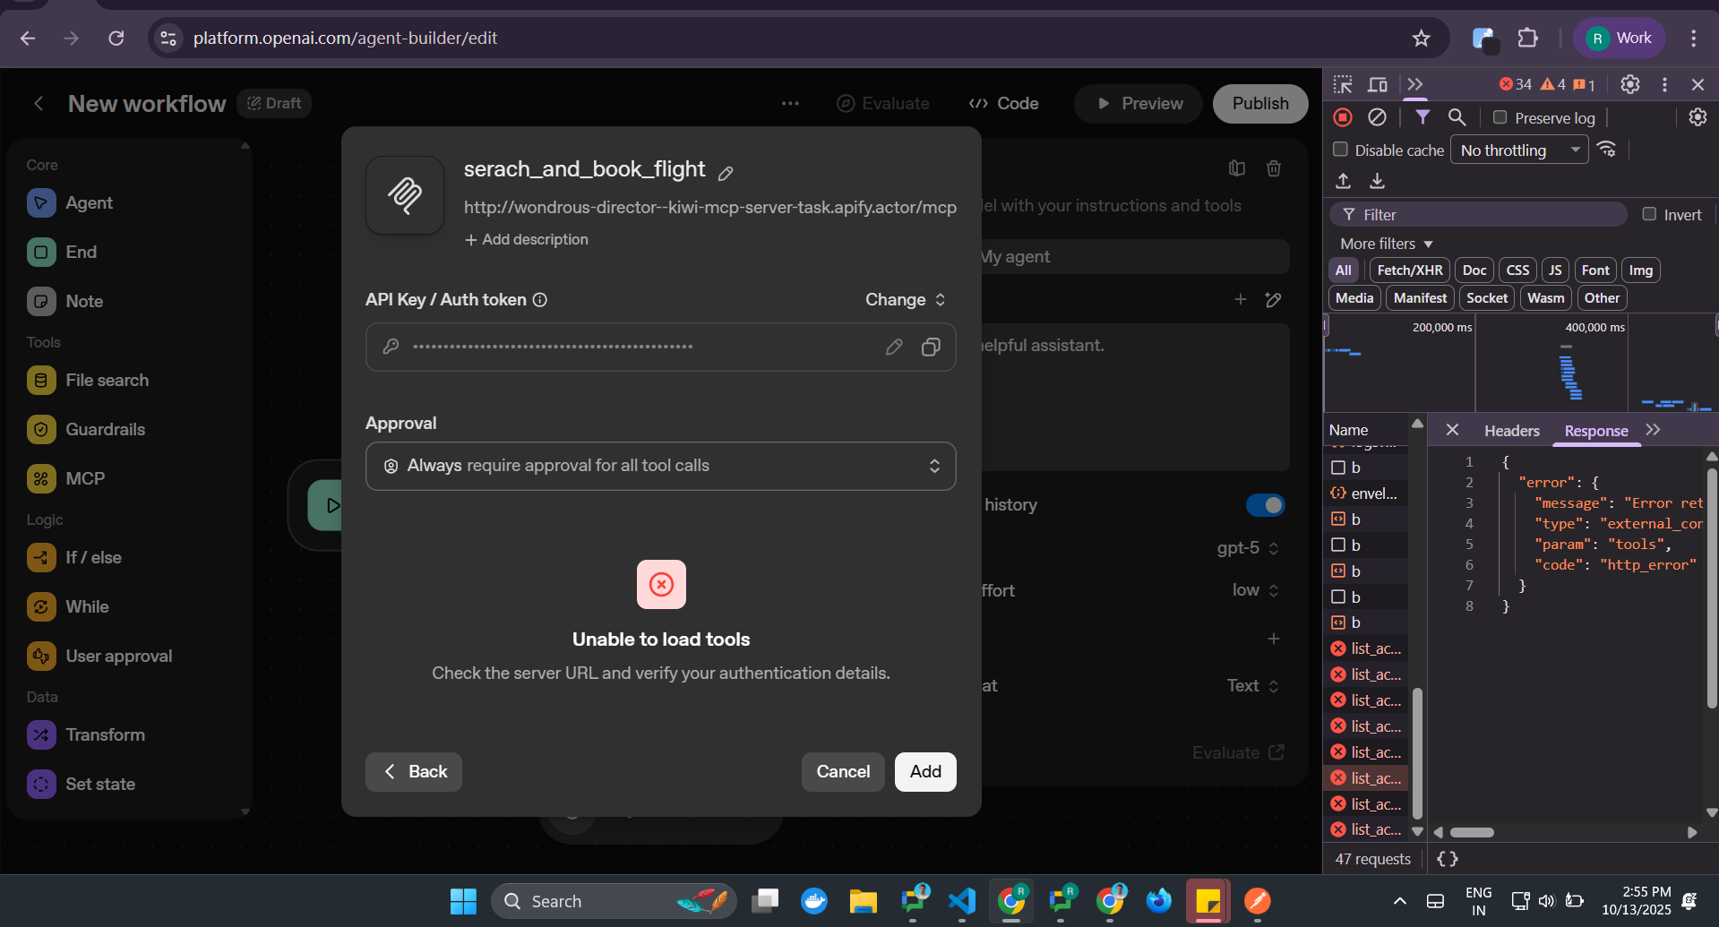Switch to the Response tab

click(x=1596, y=431)
